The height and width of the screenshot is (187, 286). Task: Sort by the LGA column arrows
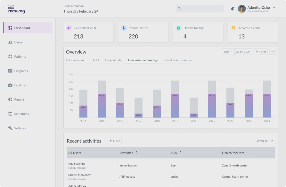[180, 153]
